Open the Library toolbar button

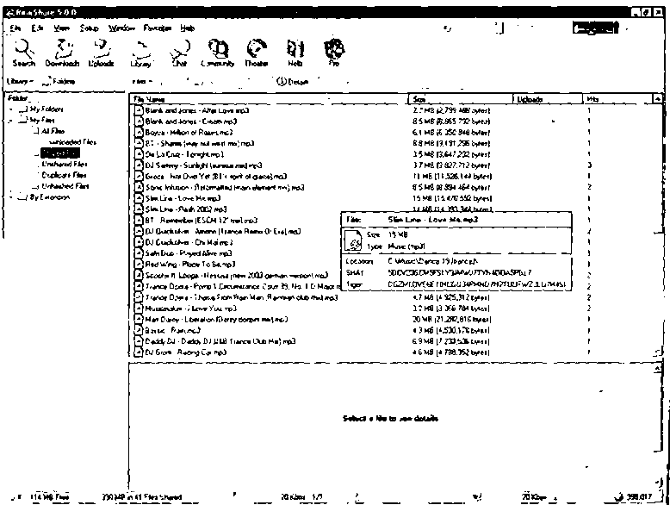click(141, 53)
